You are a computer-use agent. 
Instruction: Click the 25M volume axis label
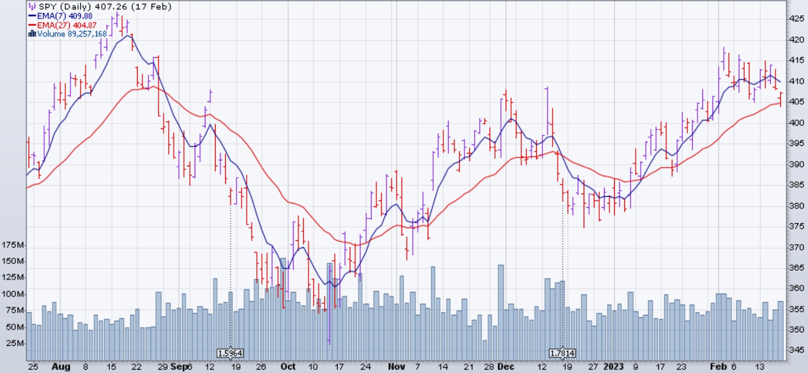(x=15, y=343)
